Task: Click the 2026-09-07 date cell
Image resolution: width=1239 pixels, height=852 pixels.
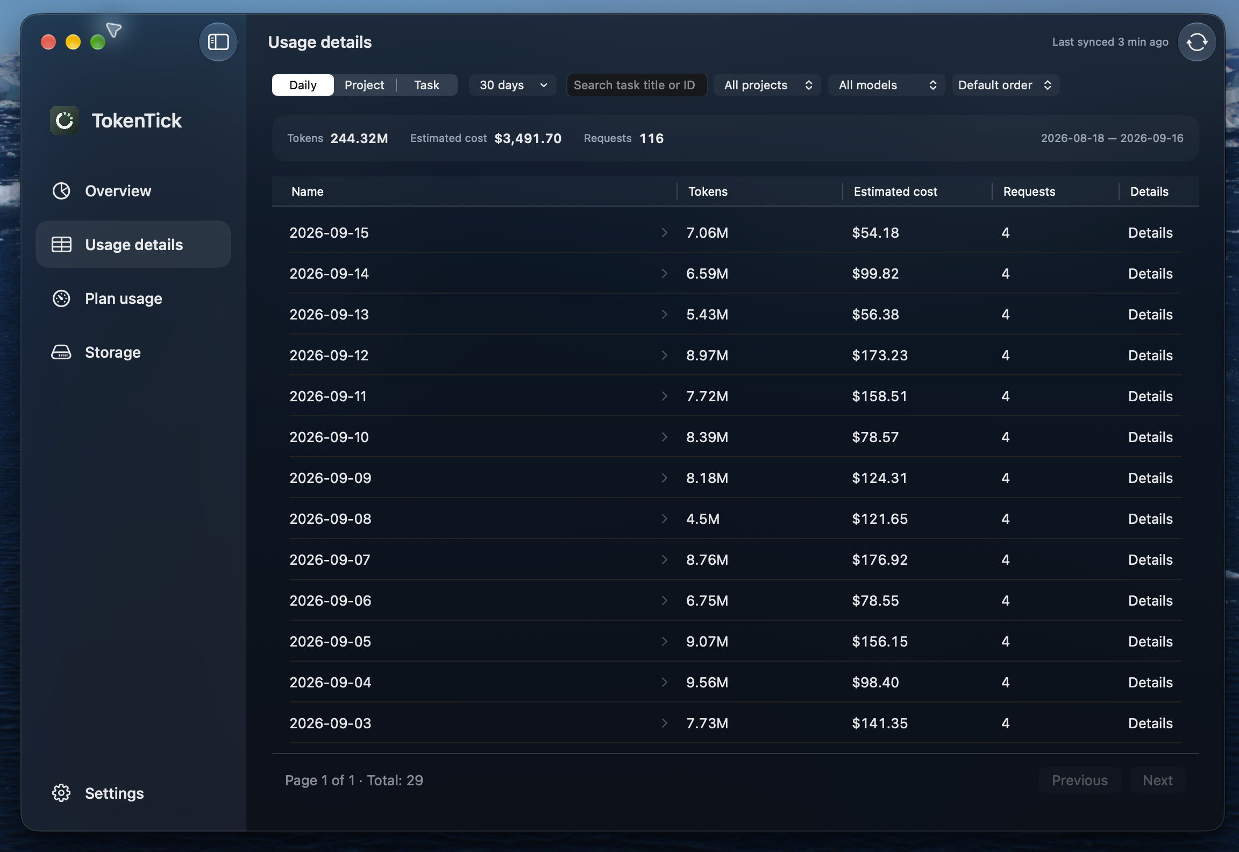Action: (330, 559)
